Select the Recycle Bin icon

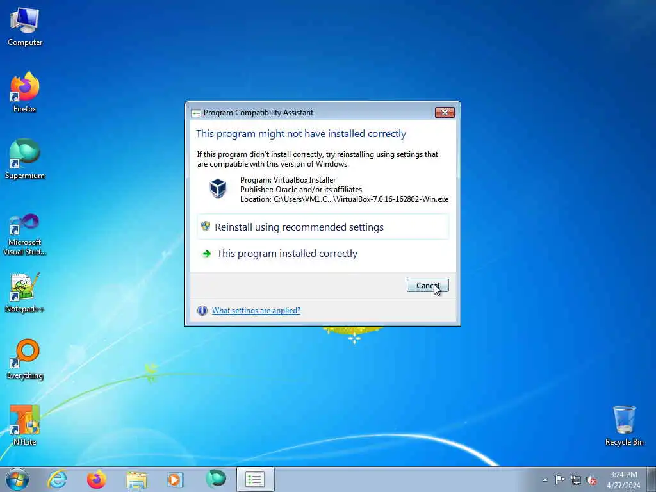click(624, 425)
